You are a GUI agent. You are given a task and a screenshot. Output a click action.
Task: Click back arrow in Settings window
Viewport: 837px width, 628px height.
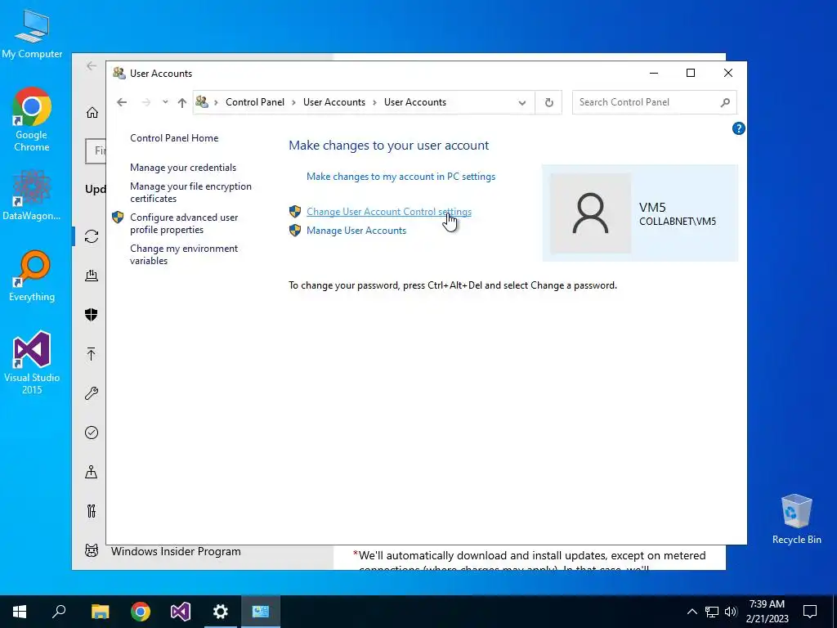pyautogui.click(x=92, y=65)
